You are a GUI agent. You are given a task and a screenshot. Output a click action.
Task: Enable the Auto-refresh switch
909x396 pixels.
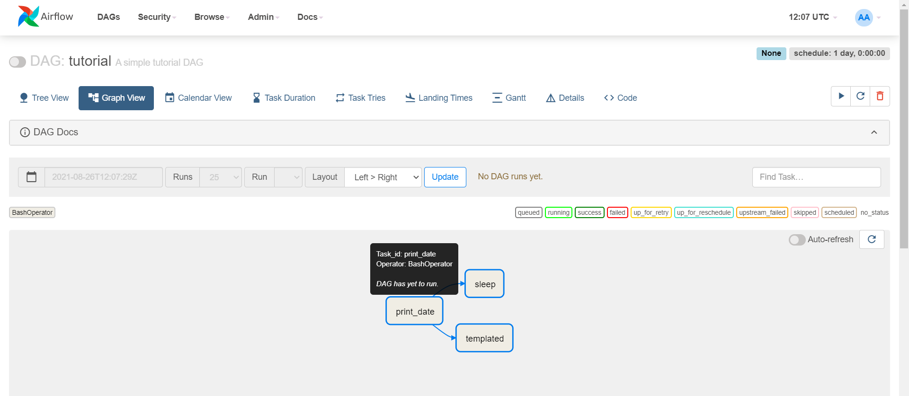(797, 240)
